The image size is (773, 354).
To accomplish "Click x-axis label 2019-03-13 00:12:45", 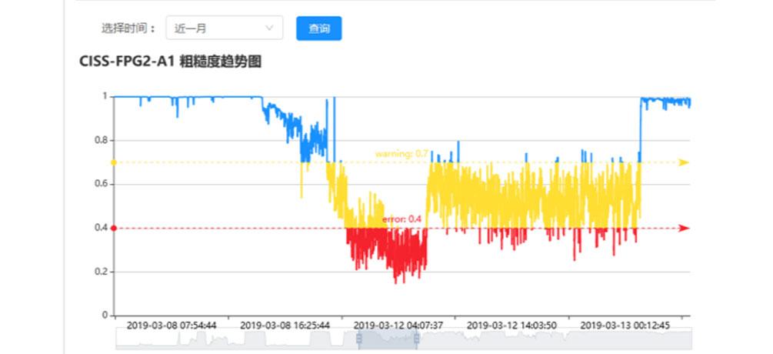I will [625, 326].
